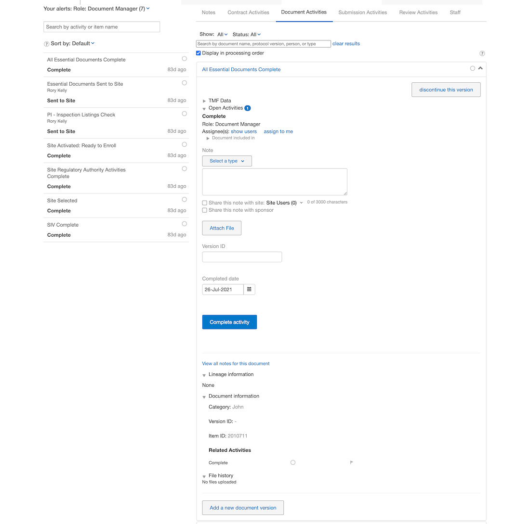Screen dimensions: 530x524
Task: Expand TMF Data section
Action: 204,101
